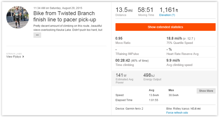Click the 0.95 Move Ratio stat

[119, 38]
